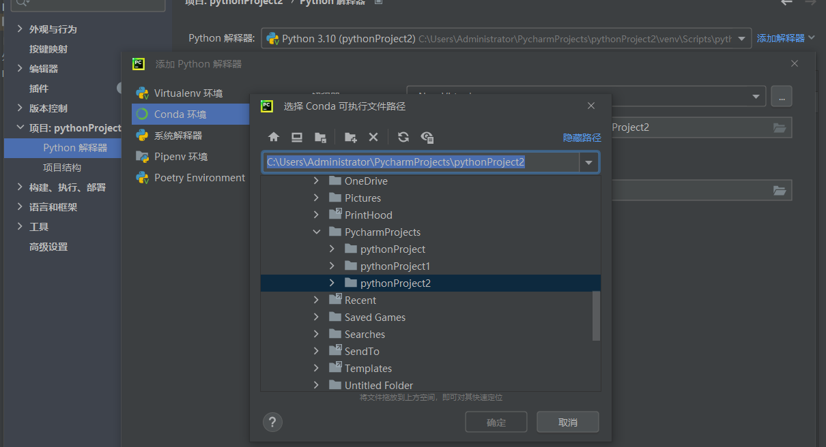Viewport: 826px width, 447px height.
Task: Click the 取消 button
Action: point(567,422)
